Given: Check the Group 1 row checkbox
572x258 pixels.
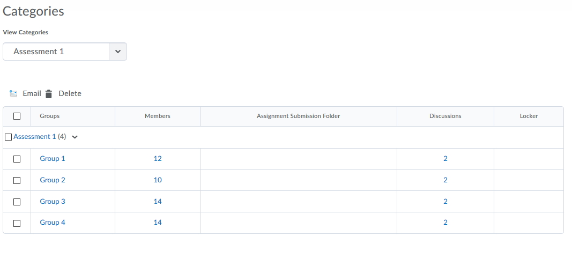Looking at the screenshot, I should 17,159.
